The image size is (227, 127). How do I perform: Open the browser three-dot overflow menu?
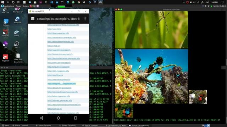[x=85, y=19]
